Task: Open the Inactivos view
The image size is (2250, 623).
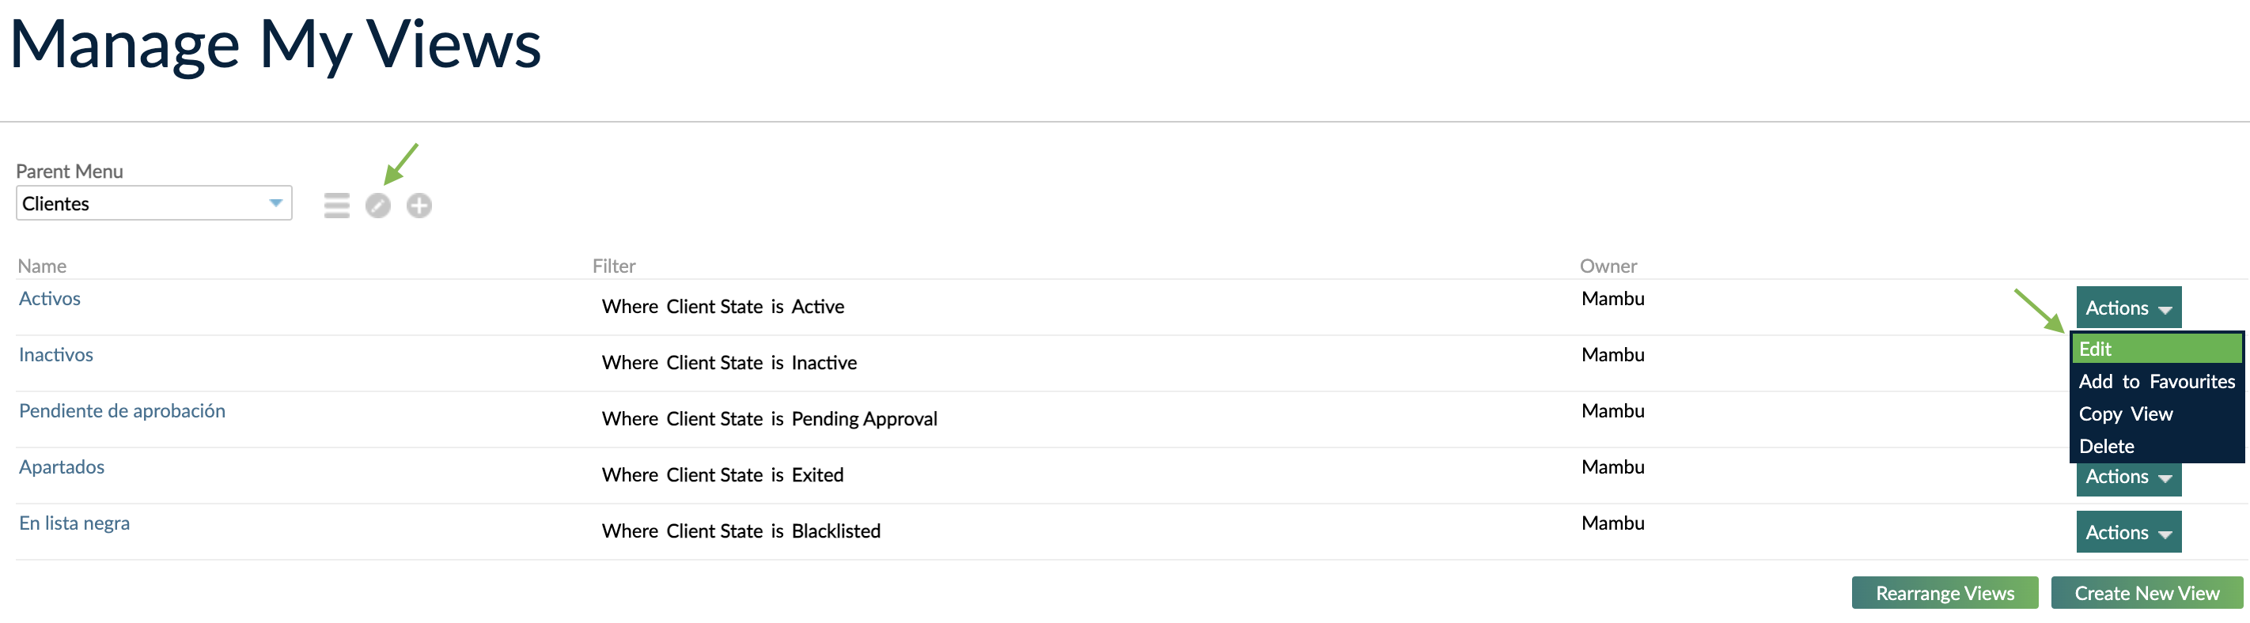Action: click(x=56, y=354)
